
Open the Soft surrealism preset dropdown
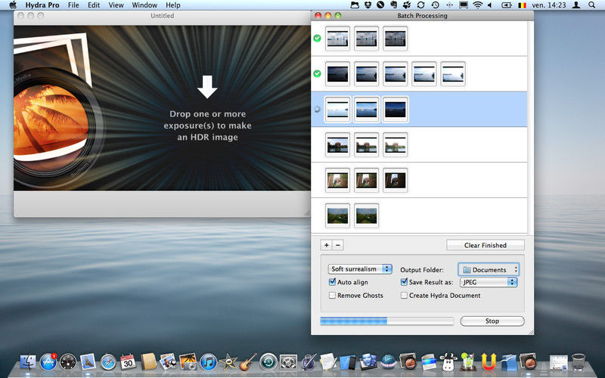(360, 269)
